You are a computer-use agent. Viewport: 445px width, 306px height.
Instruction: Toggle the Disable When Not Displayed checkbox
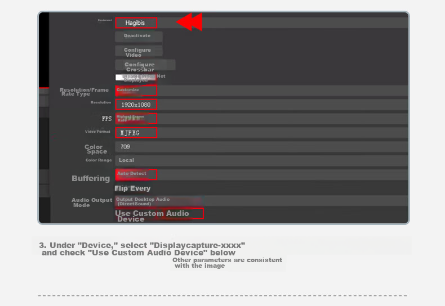pyautogui.click(x=140, y=78)
